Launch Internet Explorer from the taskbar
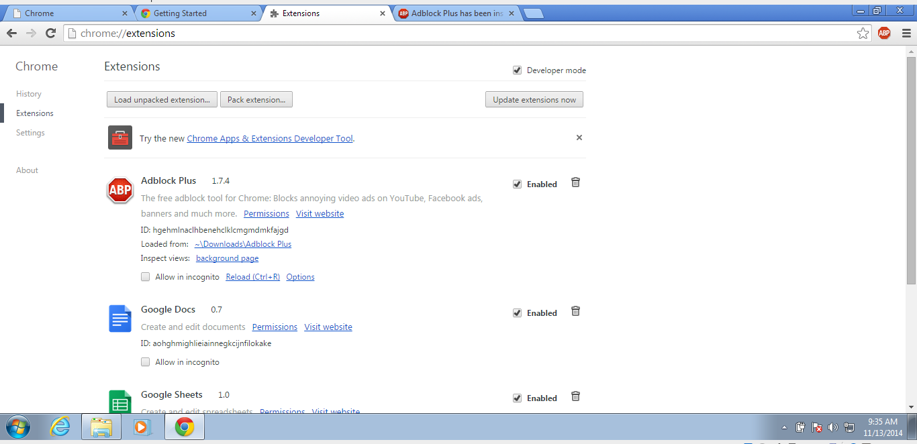The width and height of the screenshot is (917, 444). [60, 427]
